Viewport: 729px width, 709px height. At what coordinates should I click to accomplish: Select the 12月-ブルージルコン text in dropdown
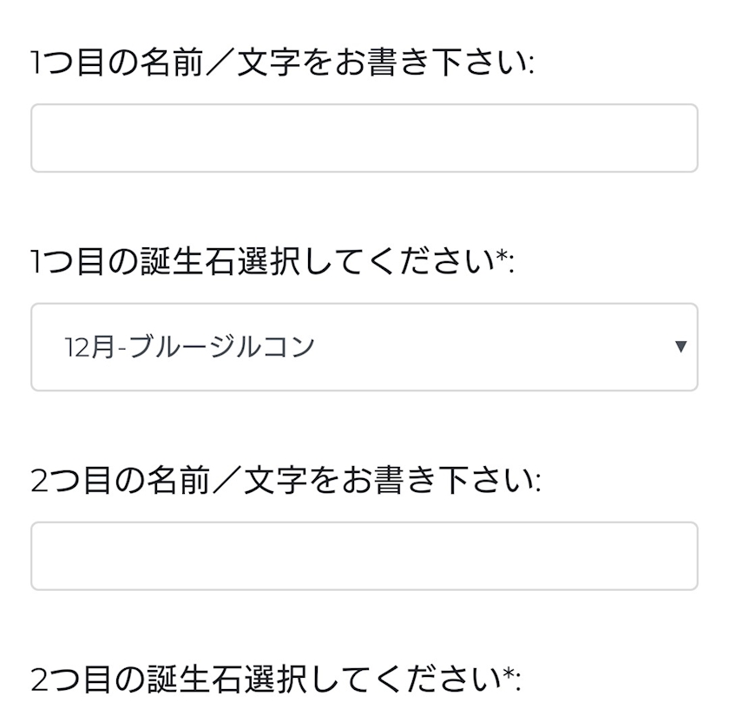click(x=189, y=347)
